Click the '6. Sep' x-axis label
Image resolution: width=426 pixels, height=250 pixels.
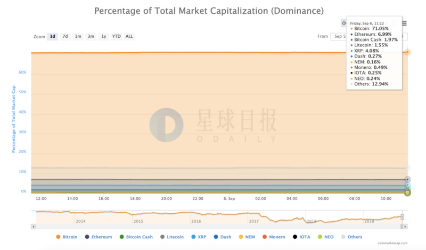point(229,199)
